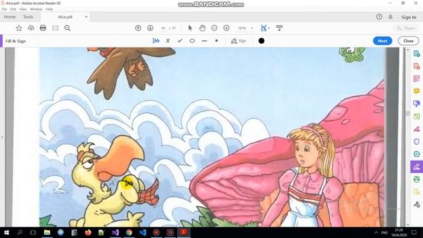Open the yellow files tool in the right pane
423x238 pixels.
coord(416,192)
